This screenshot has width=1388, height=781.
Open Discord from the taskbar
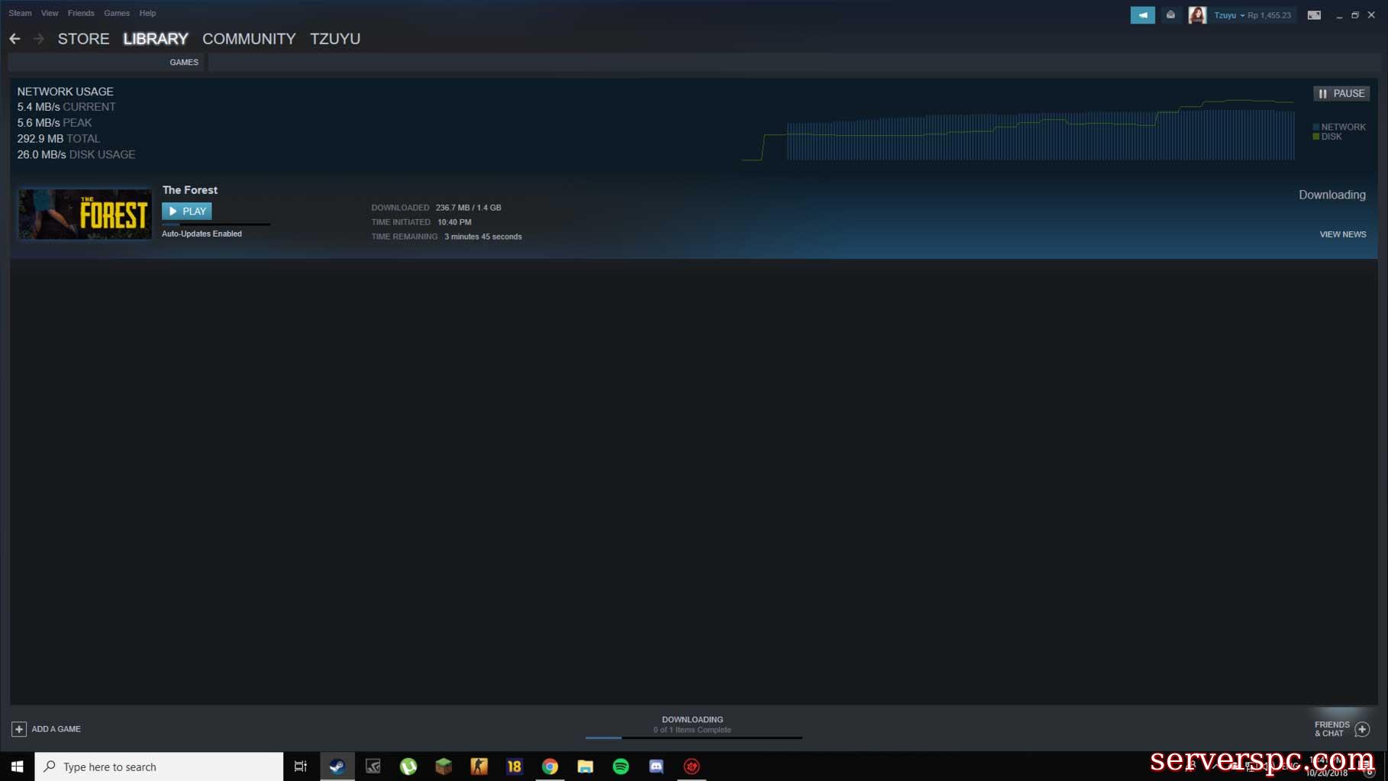656,766
